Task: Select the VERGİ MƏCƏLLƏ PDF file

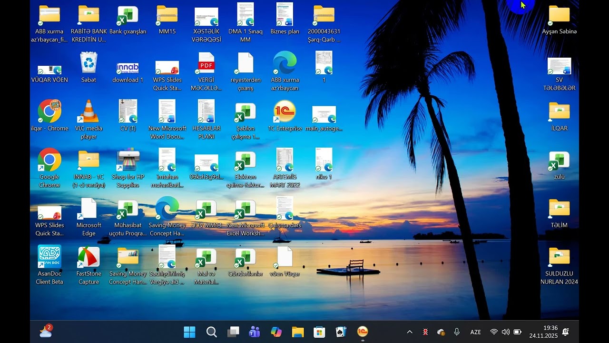Action: tap(206, 71)
